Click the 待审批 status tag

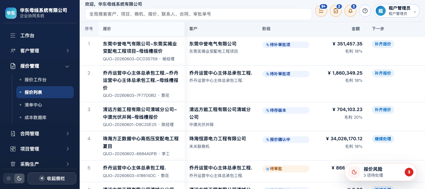pyautogui.click(x=286, y=169)
